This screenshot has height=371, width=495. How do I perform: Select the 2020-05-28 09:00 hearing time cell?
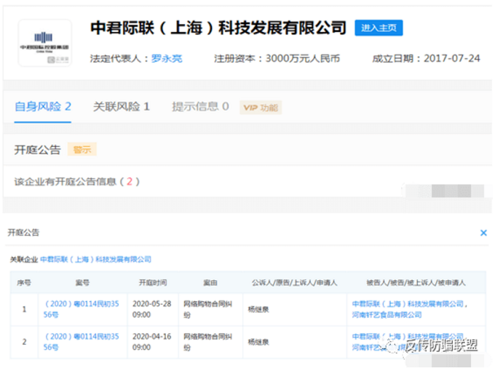point(152,309)
